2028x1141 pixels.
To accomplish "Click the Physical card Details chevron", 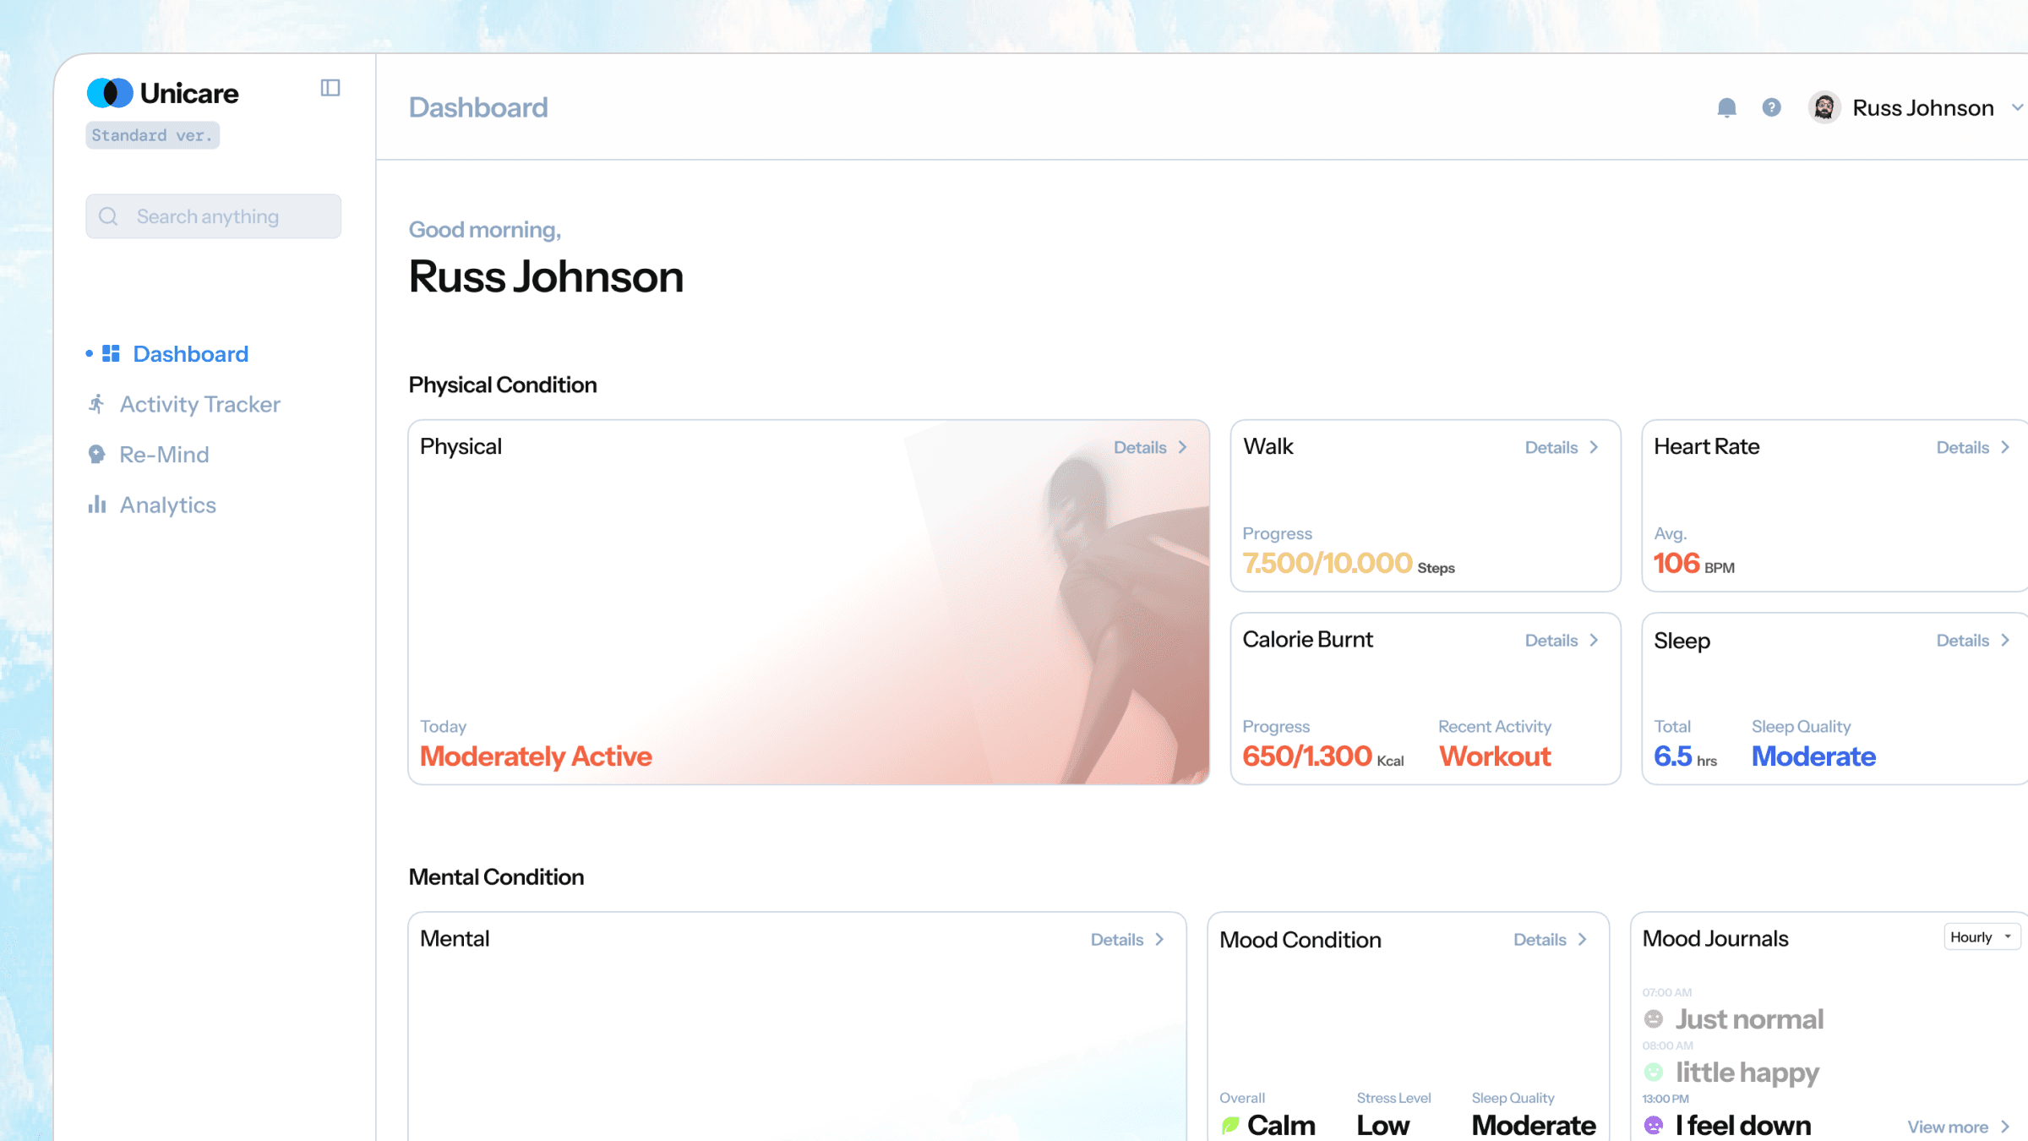I will 1183,447.
